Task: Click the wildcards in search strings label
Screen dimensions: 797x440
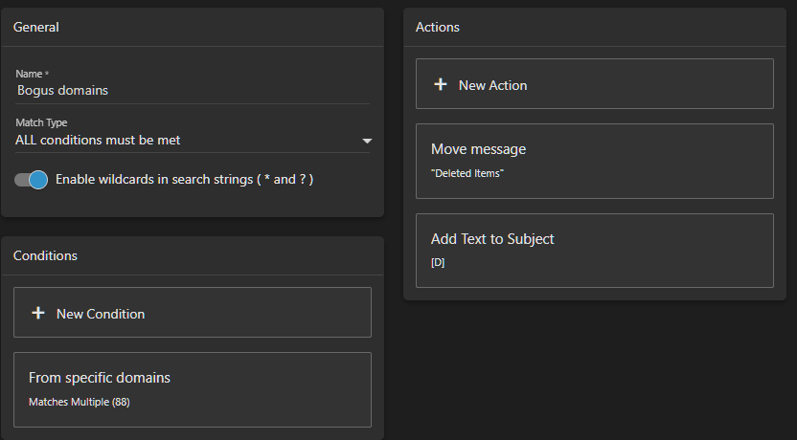Action: pyautogui.click(x=185, y=179)
